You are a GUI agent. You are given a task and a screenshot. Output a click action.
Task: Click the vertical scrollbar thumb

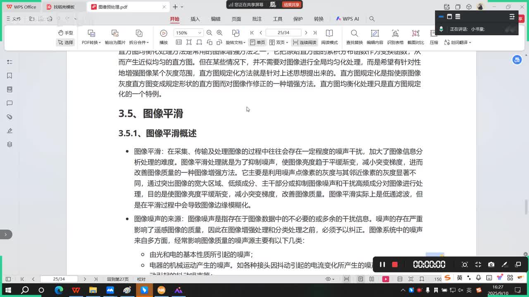pyautogui.click(x=526, y=206)
